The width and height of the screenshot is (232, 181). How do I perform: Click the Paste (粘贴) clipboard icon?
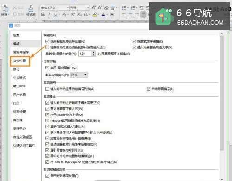5,10
